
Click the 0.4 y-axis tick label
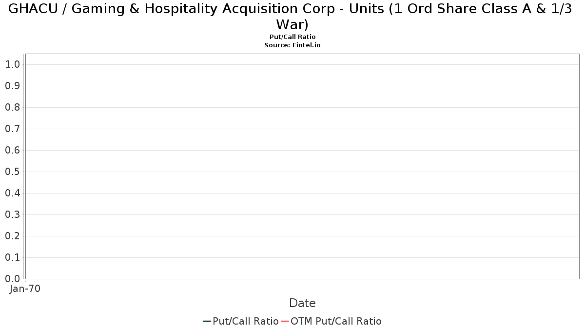[x=13, y=193]
